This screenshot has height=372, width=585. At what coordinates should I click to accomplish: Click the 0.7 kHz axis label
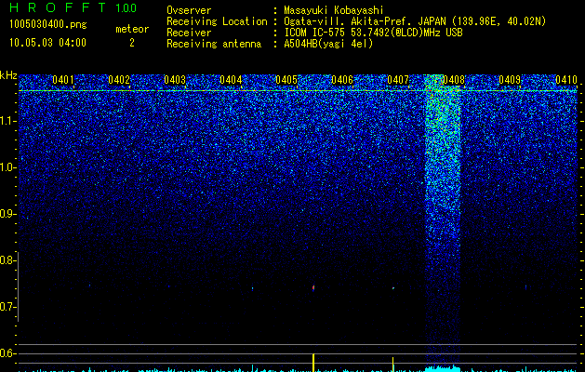click(x=7, y=307)
